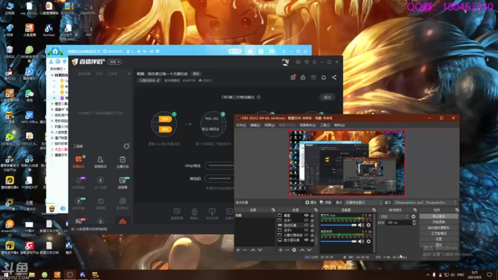Click rtmp地址 field in 直播伴侣
498x280 pixels.
pos(220,166)
